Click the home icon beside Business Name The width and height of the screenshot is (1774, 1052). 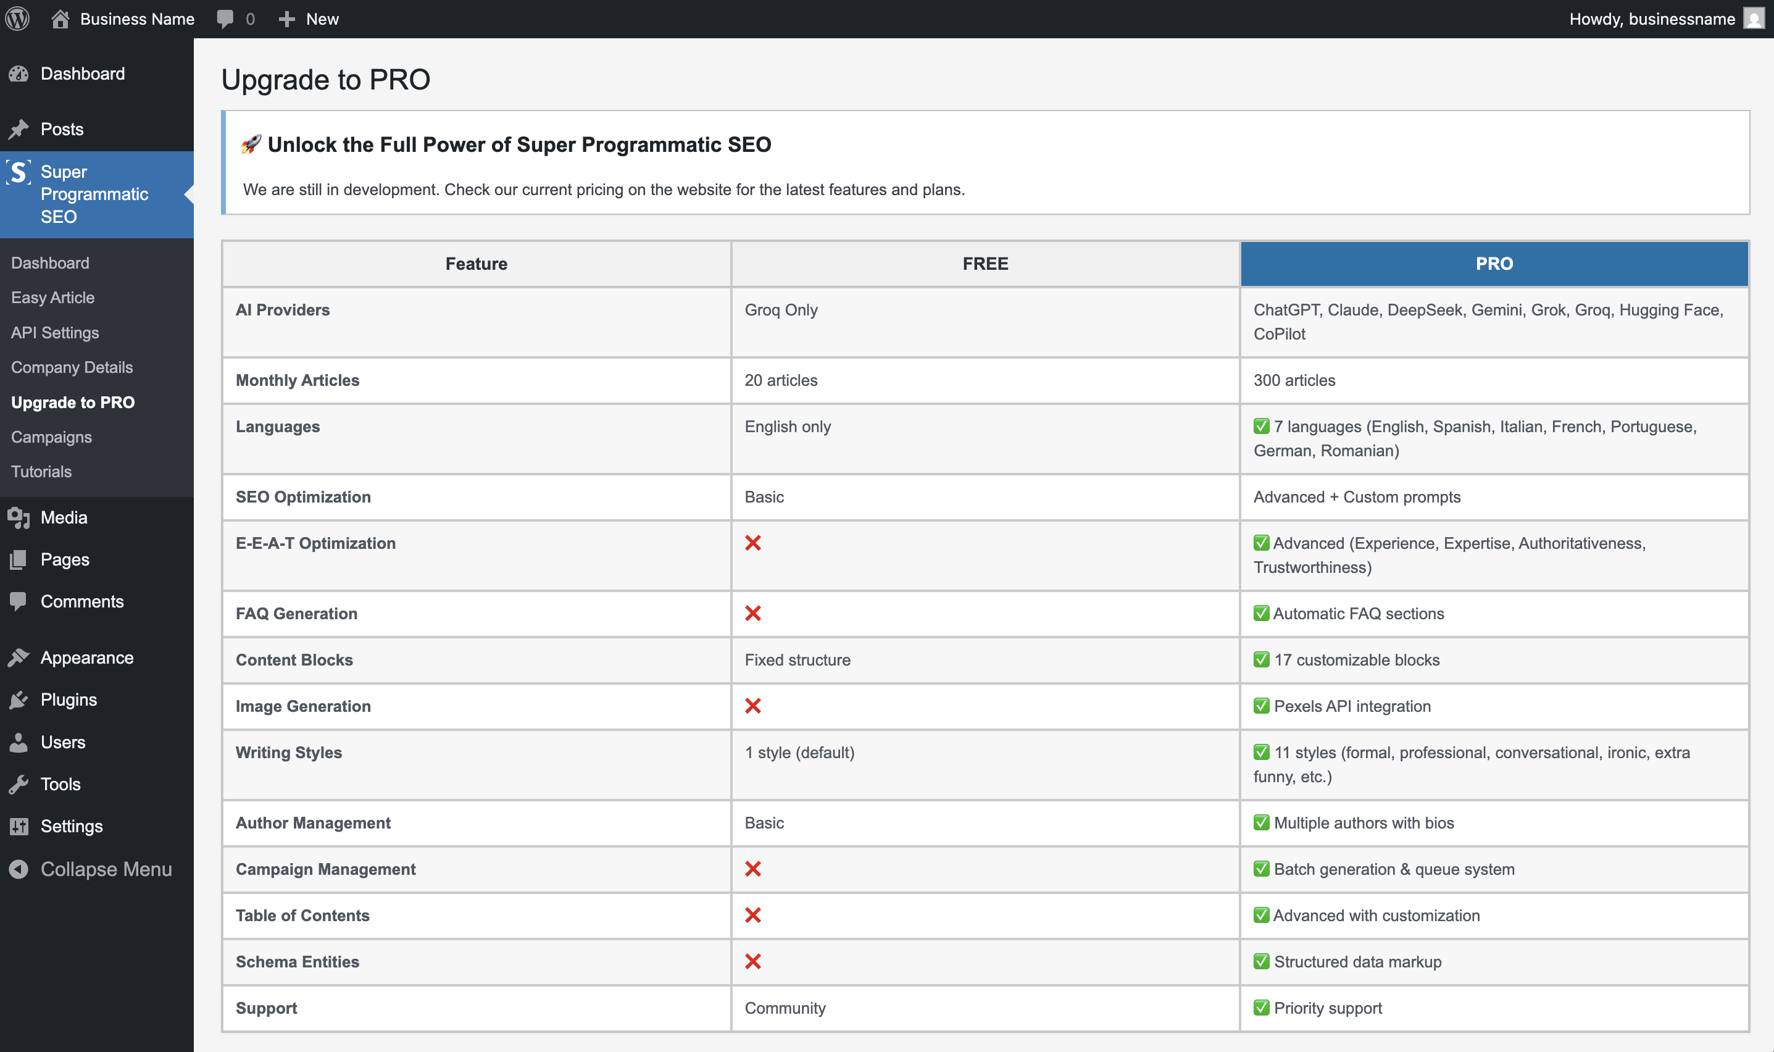click(60, 19)
